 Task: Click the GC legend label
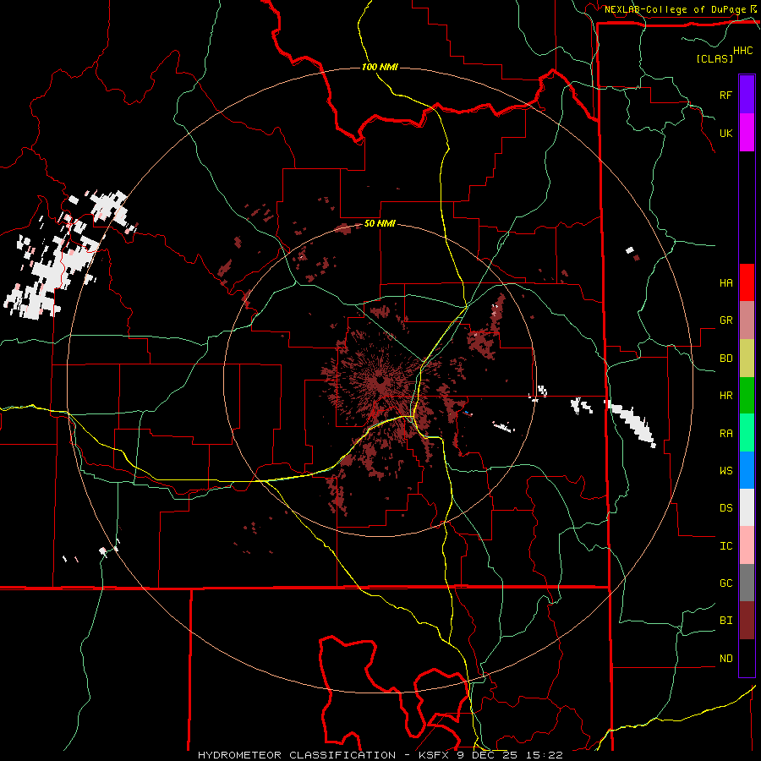(x=725, y=583)
